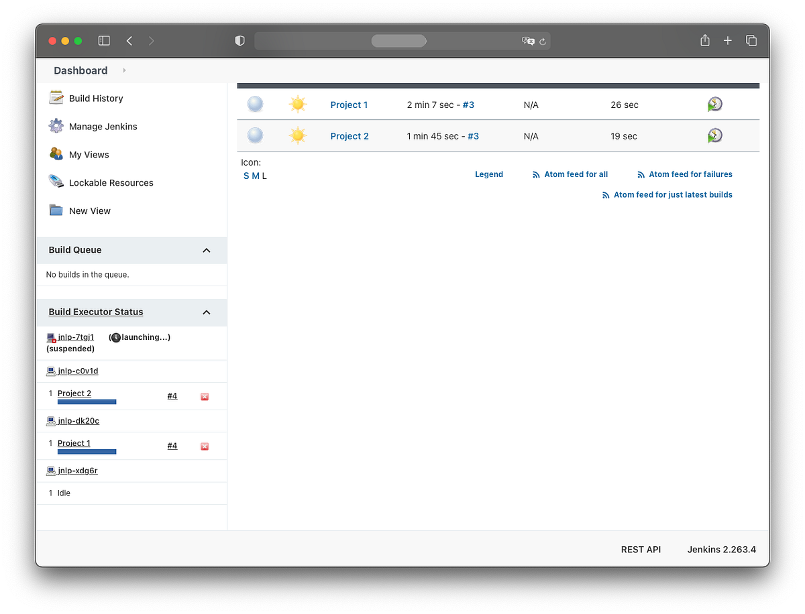Image resolution: width=805 pixels, height=614 pixels.
Task: Open Build History from the sidebar
Action: (96, 98)
